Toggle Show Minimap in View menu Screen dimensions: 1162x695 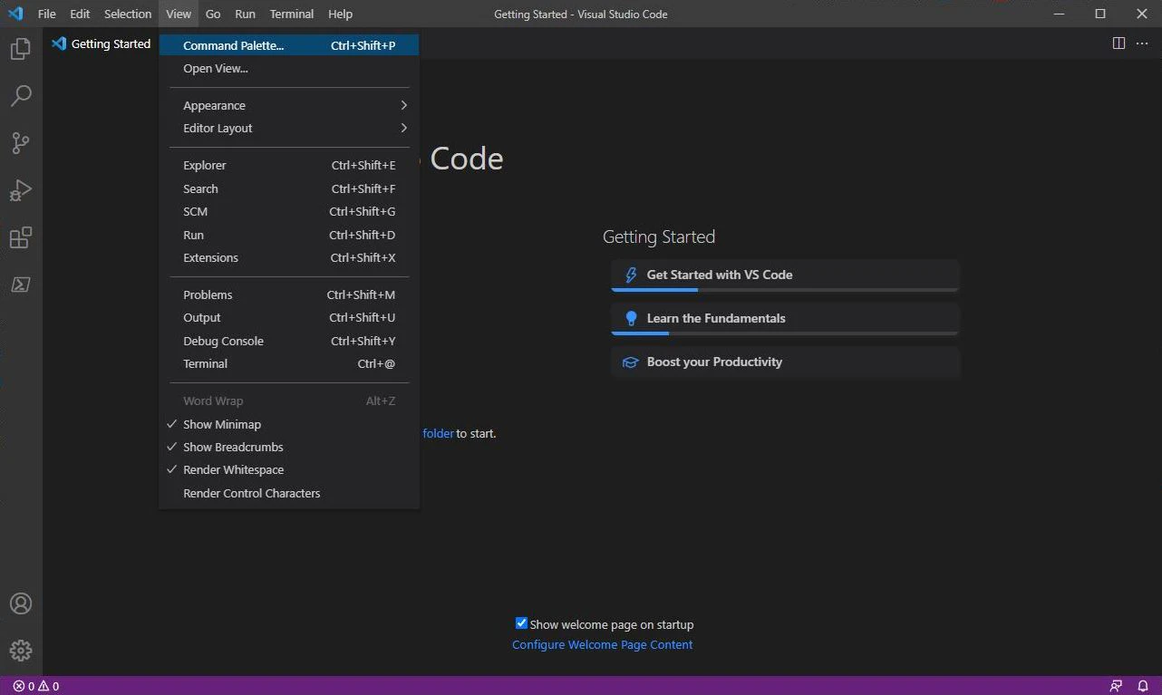coord(289,424)
